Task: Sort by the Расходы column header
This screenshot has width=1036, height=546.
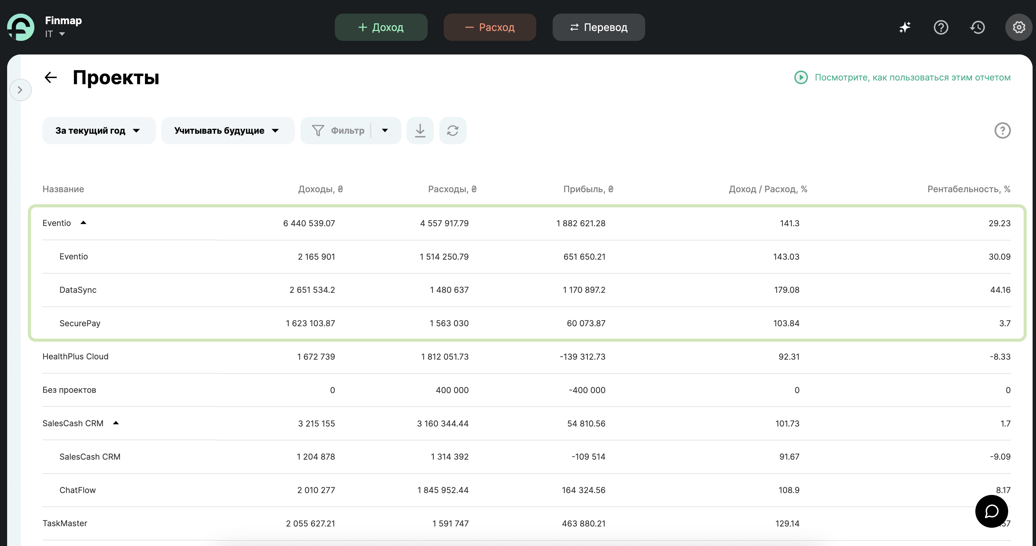Action: click(452, 189)
